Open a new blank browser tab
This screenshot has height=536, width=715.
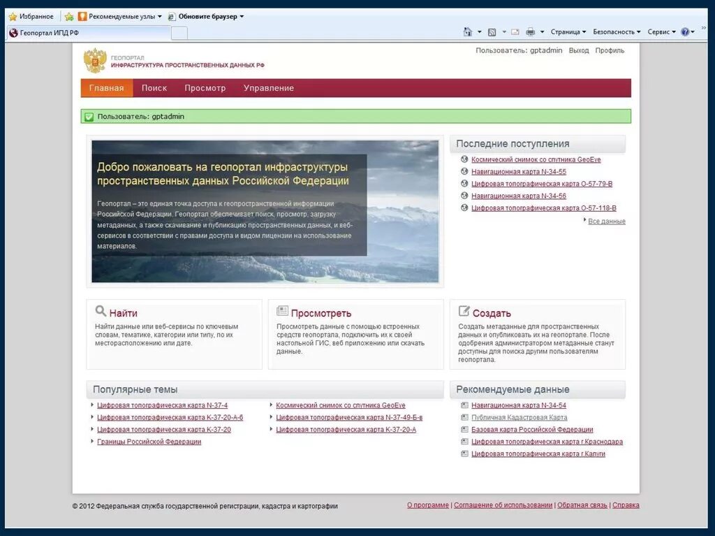pyautogui.click(x=179, y=33)
